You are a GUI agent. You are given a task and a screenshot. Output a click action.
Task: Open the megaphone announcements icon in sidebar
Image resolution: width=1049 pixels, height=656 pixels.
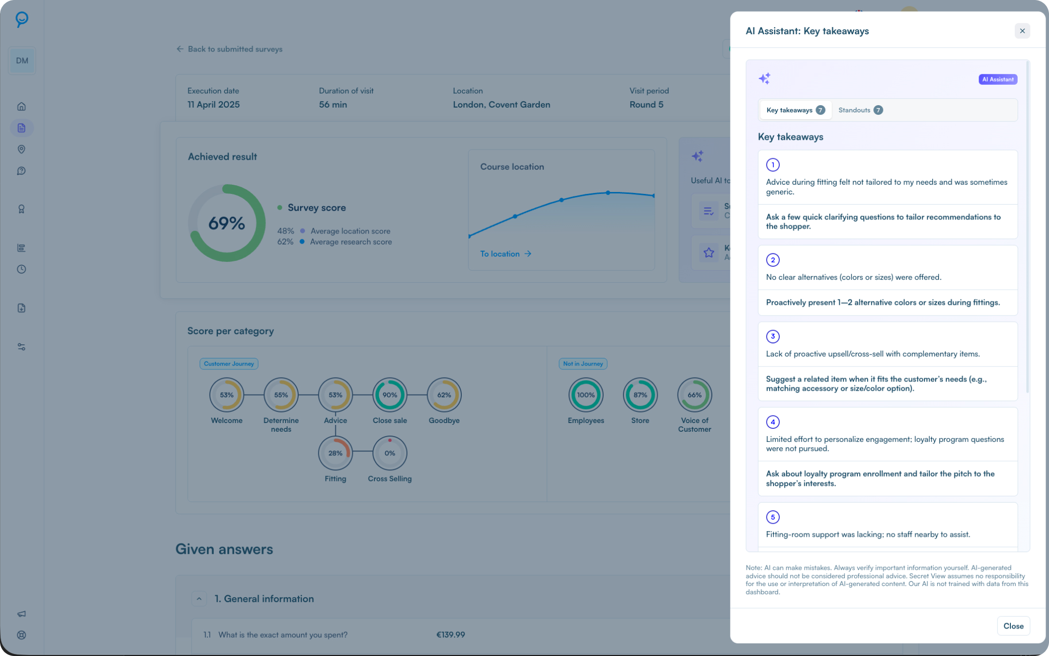coord(21,614)
